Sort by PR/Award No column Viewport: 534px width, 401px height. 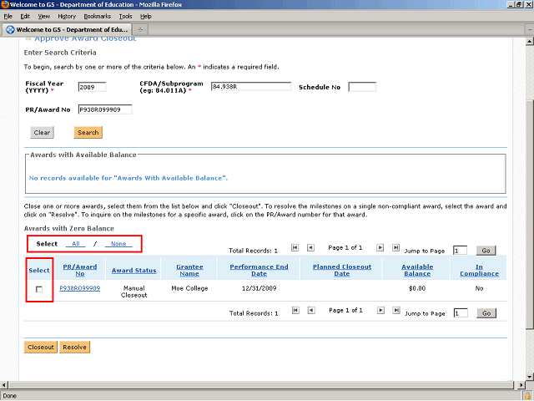pos(80,271)
